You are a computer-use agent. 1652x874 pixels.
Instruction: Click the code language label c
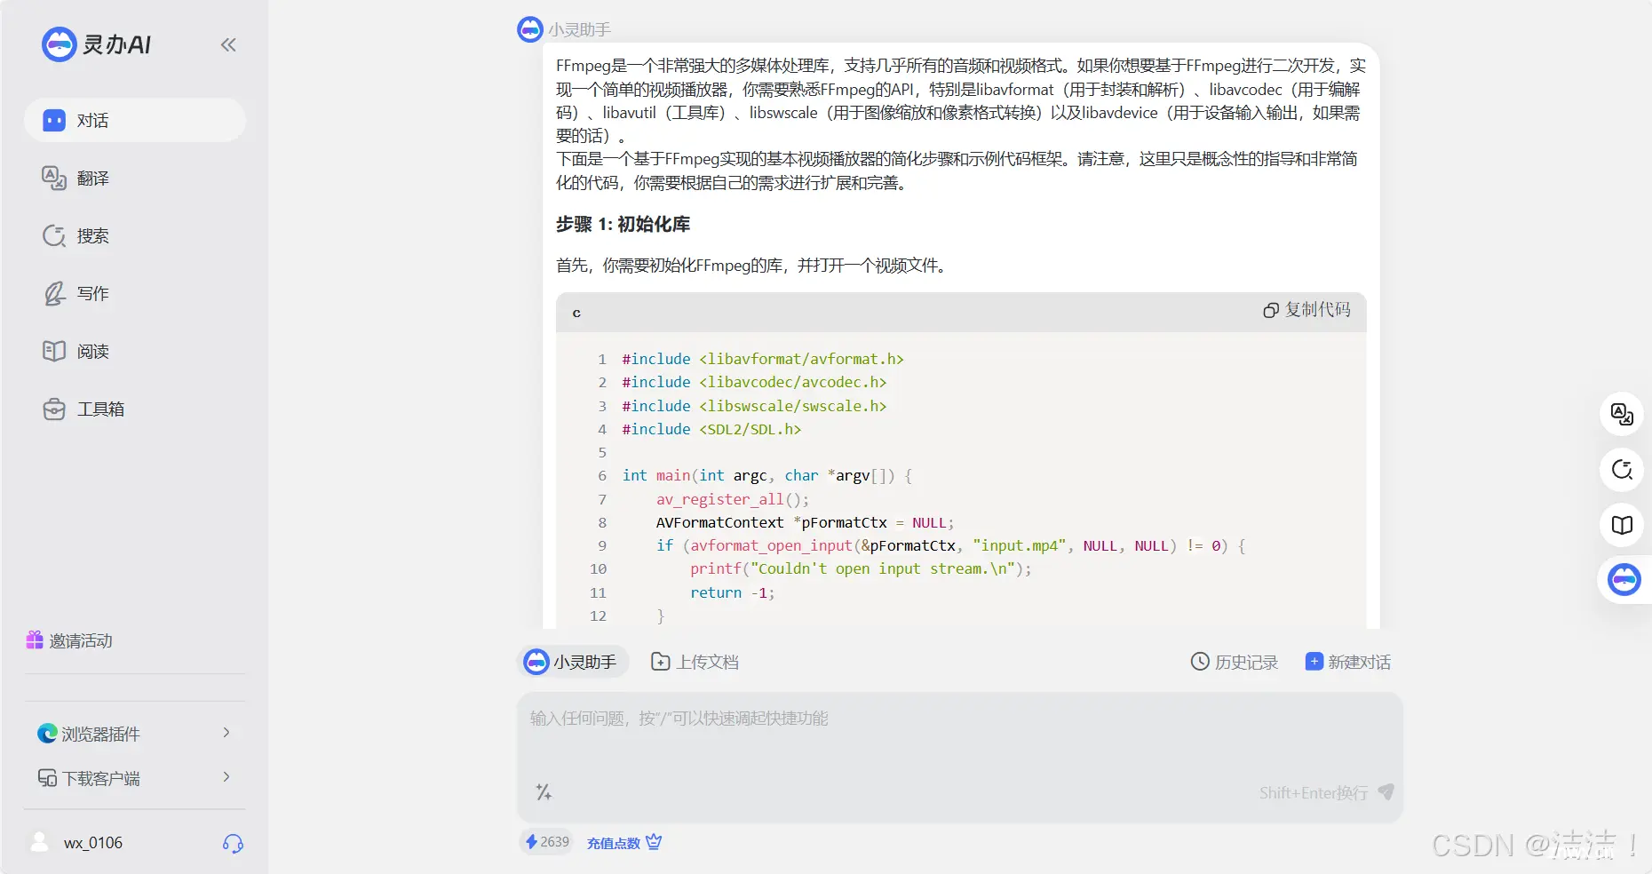(x=576, y=313)
